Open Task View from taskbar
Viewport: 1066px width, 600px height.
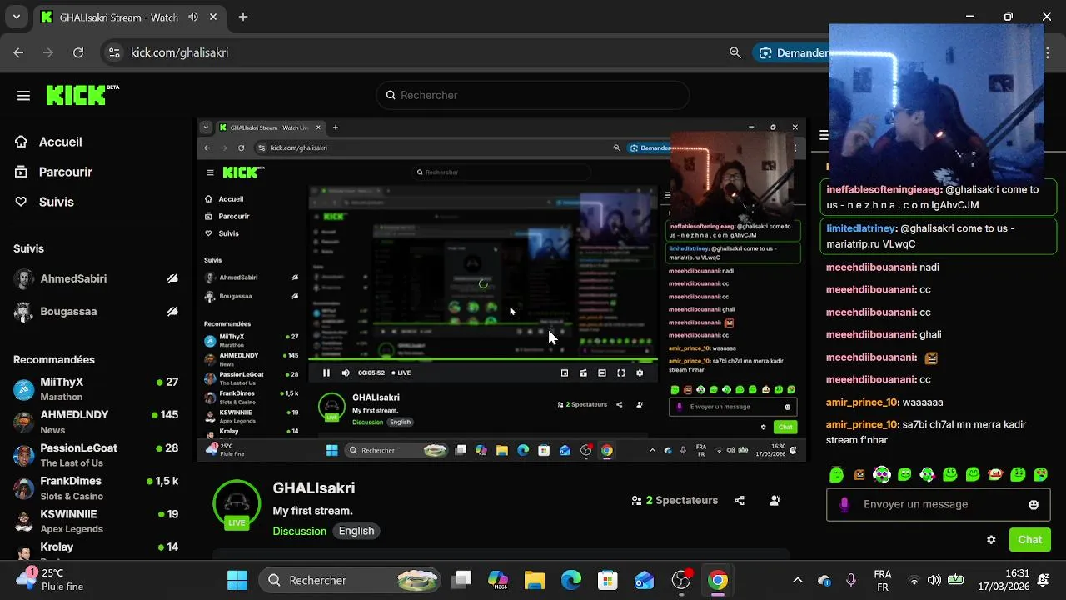pyautogui.click(x=462, y=580)
